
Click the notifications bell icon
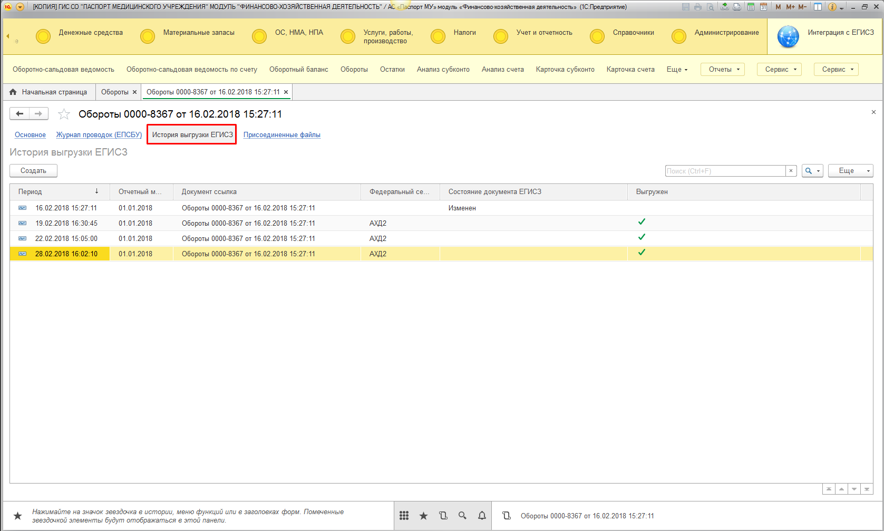482,516
